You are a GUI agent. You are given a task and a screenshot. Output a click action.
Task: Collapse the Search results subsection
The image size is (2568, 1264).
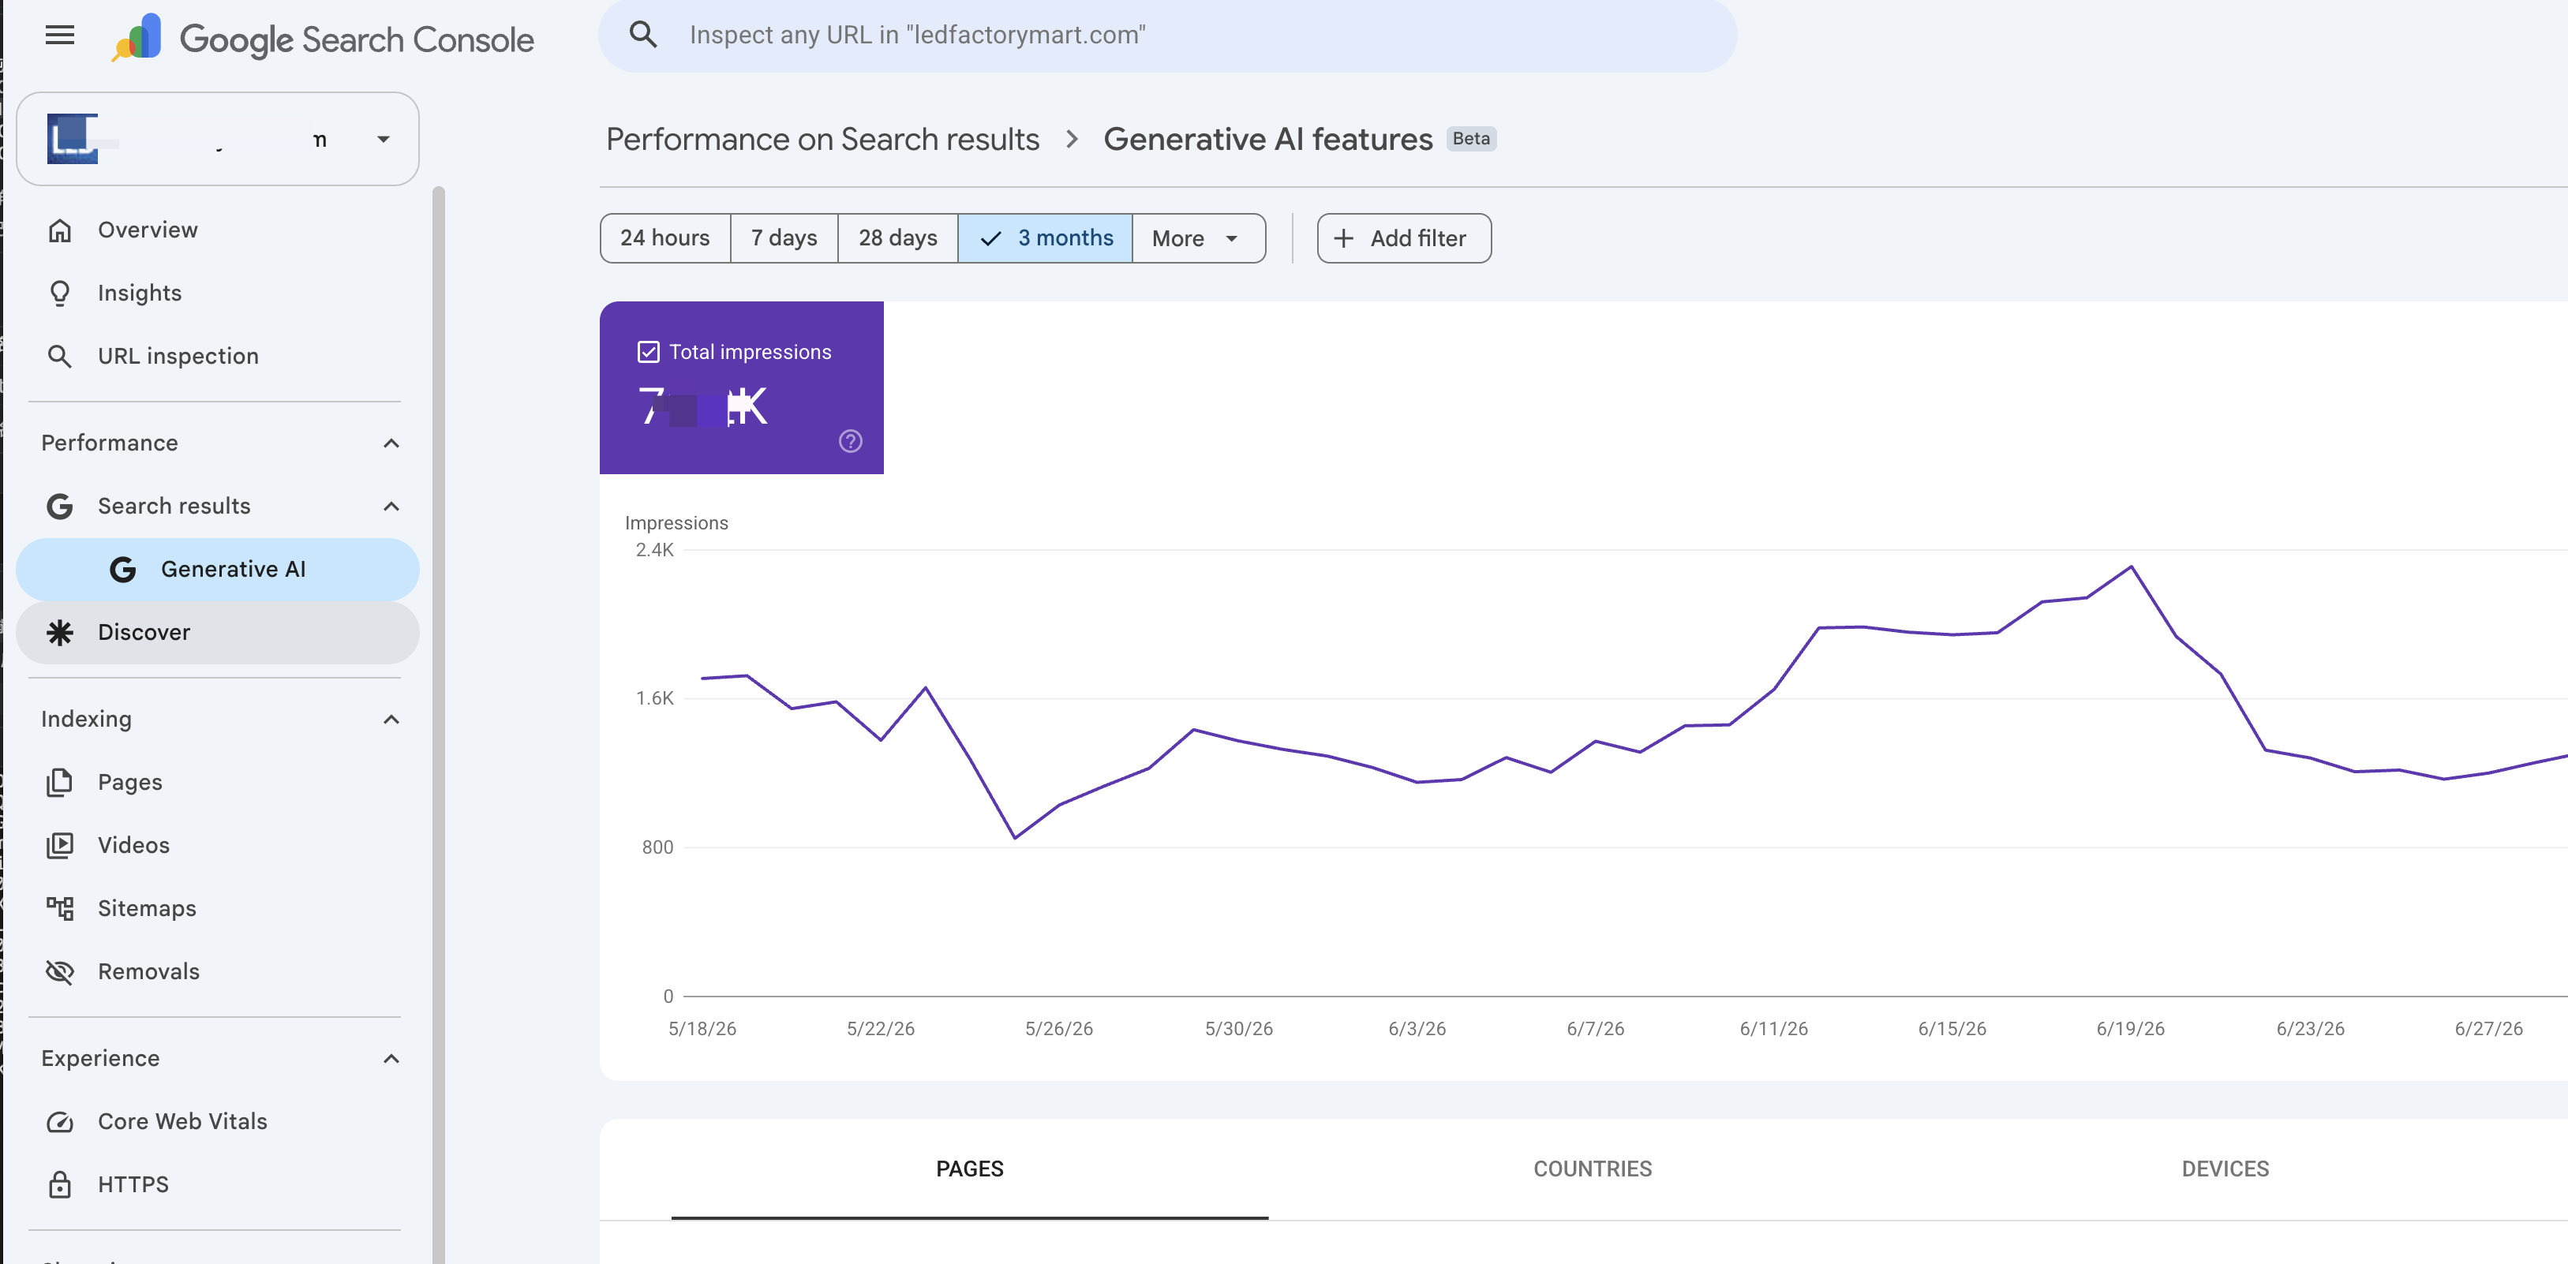pos(391,507)
